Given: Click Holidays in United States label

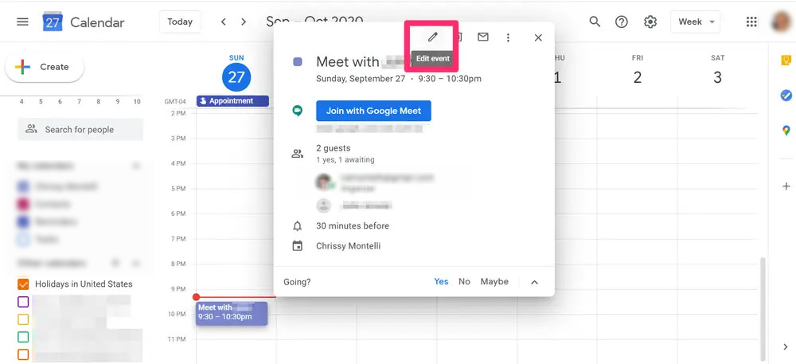Looking at the screenshot, I should (84, 284).
